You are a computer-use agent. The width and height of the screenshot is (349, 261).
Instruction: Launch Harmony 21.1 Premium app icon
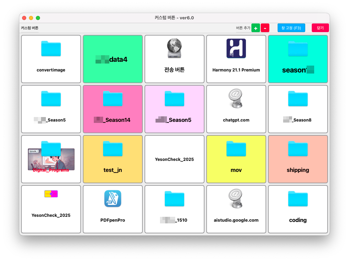[x=236, y=48]
